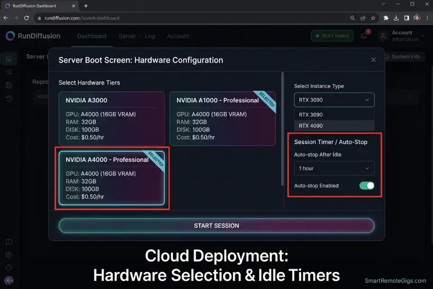
Task: Open a new browser tab
Action: click(86, 6)
